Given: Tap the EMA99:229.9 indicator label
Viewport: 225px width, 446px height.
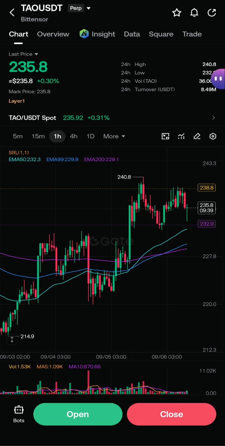Looking at the screenshot, I should point(62,159).
